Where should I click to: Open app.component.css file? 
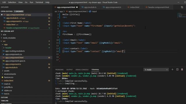point(14,54)
